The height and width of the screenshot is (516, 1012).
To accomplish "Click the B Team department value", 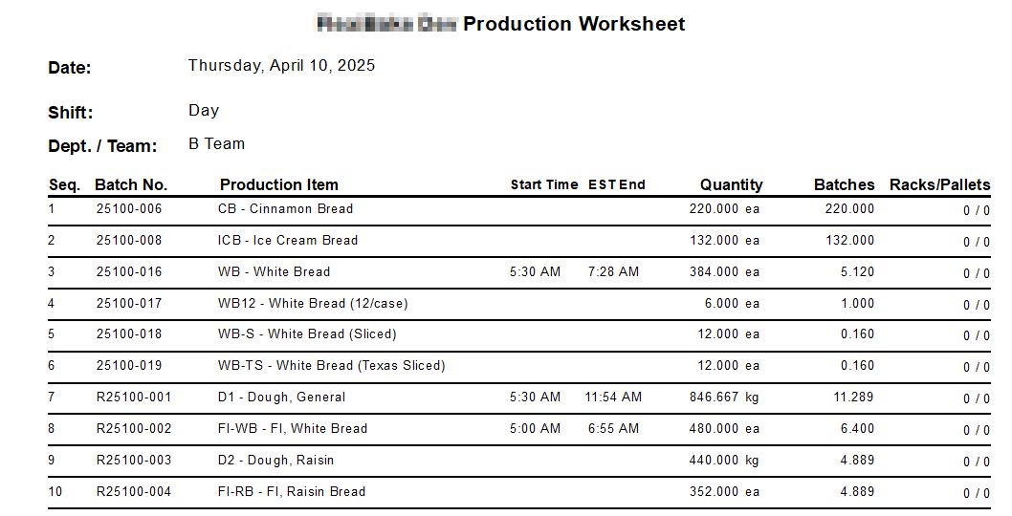I will (x=216, y=144).
